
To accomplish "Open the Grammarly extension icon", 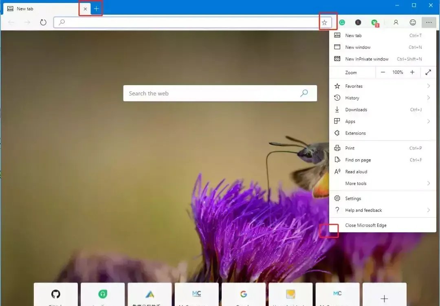I will click(342, 23).
